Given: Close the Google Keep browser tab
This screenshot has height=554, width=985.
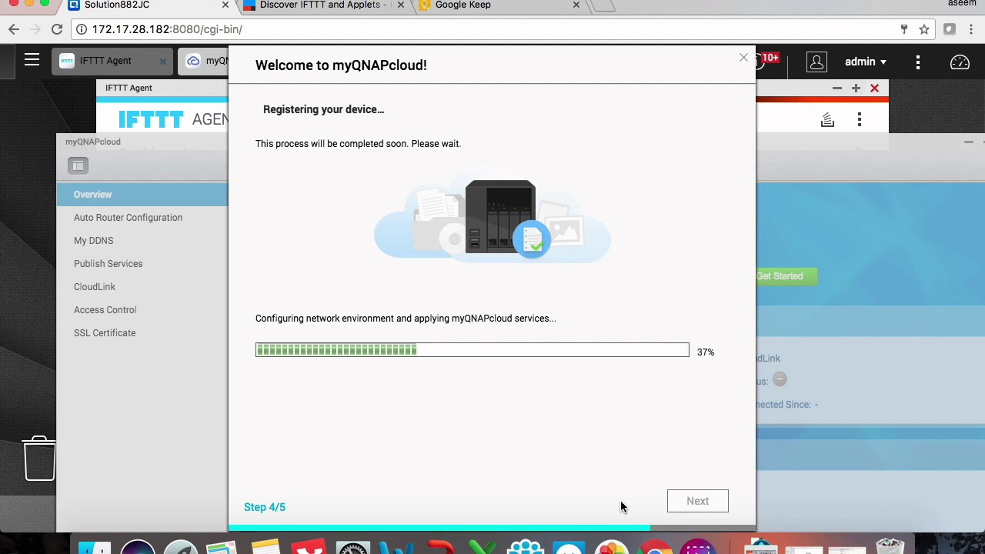Looking at the screenshot, I should 576,5.
